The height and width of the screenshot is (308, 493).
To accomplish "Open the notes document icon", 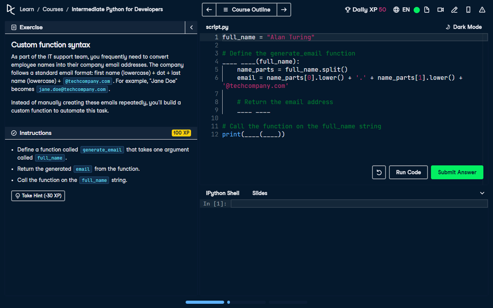I will pyautogui.click(x=427, y=10).
